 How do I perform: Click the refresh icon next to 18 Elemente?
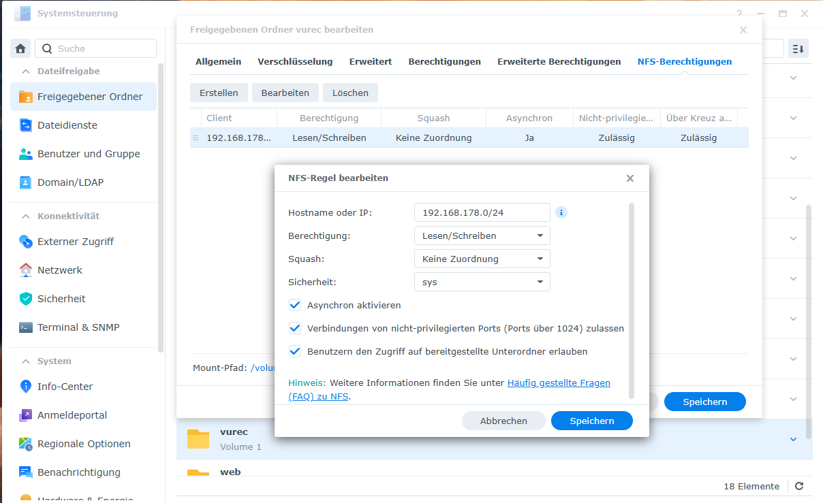click(799, 486)
